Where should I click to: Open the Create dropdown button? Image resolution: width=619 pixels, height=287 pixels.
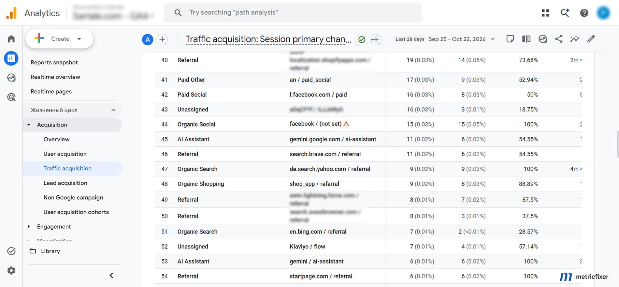coord(60,39)
